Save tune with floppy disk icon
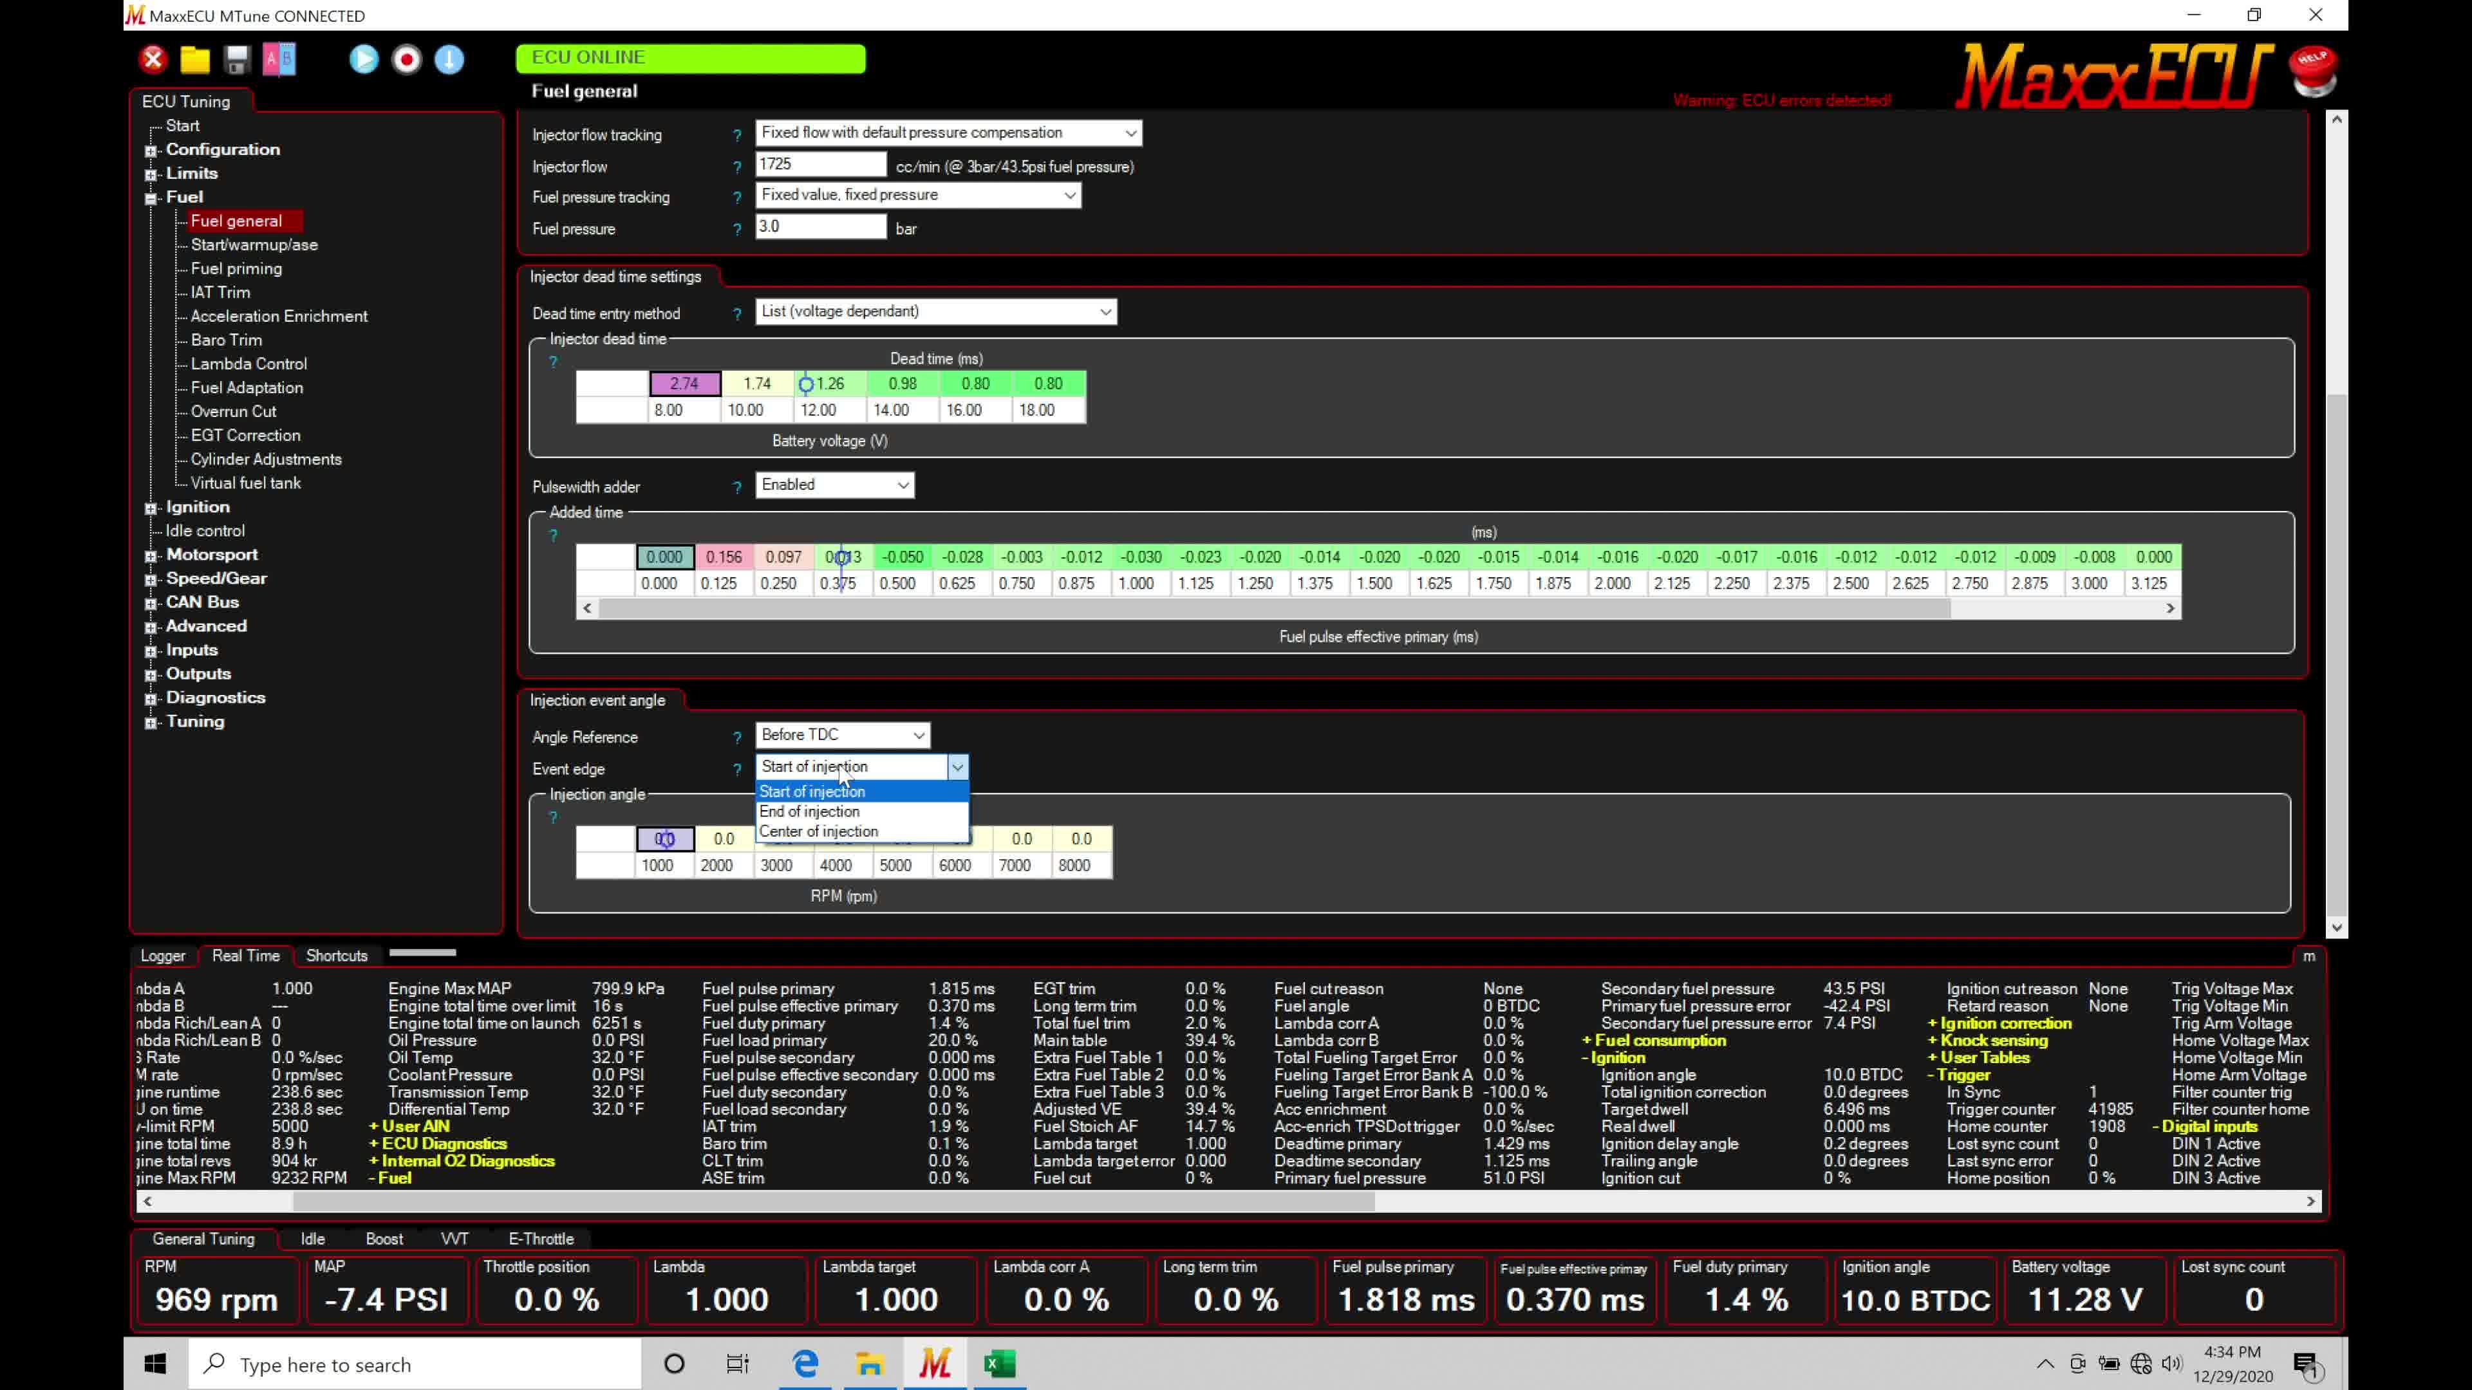 point(237,59)
